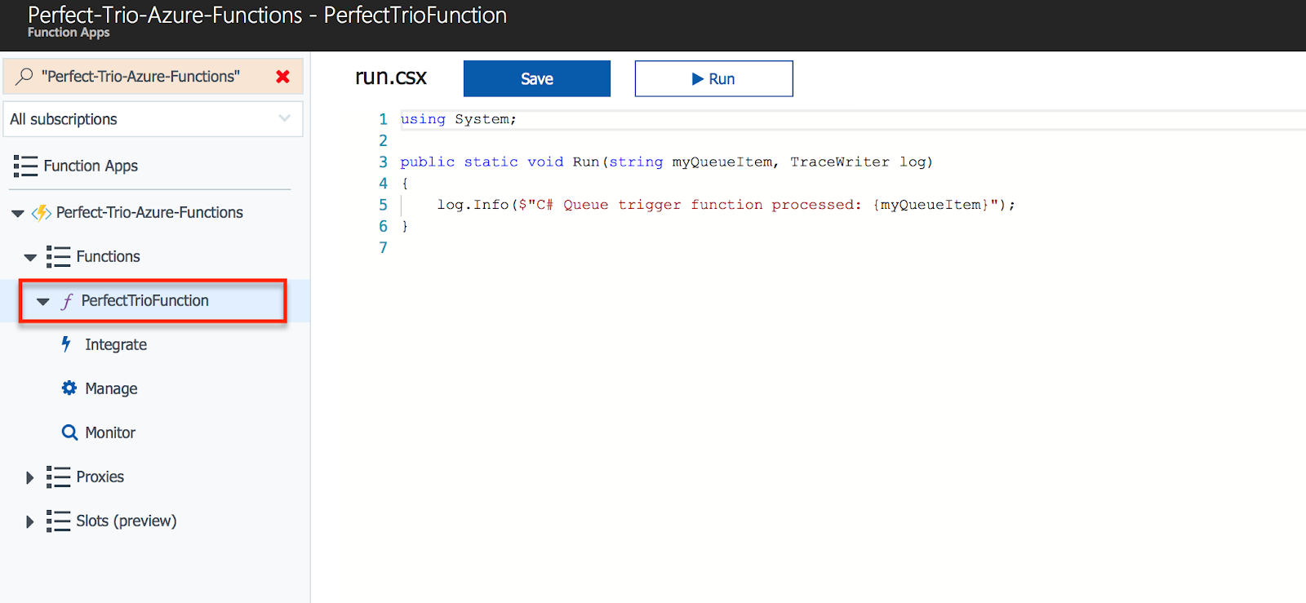Viewport: 1306px width, 603px height.
Task: Click the closing brace on line 6
Action: [405, 226]
